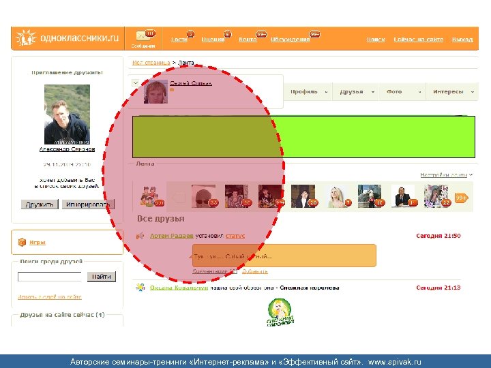Expand the Друзья dropdown arrow
The width and height of the screenshot is (491, 368).
372,92
